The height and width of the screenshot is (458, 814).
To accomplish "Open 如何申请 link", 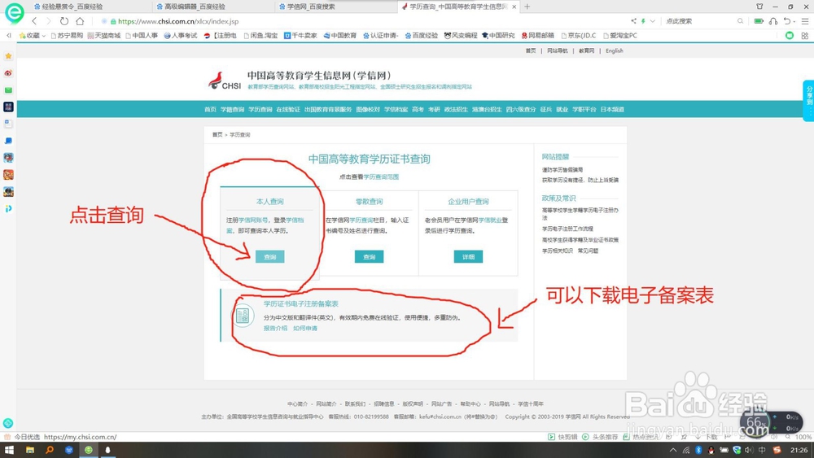I will pyautogui.click(x=305, y=329).
